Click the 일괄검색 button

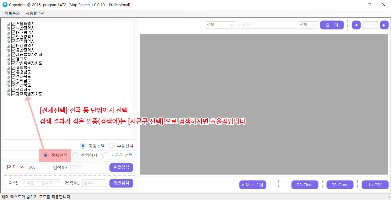tap(121, 167)
